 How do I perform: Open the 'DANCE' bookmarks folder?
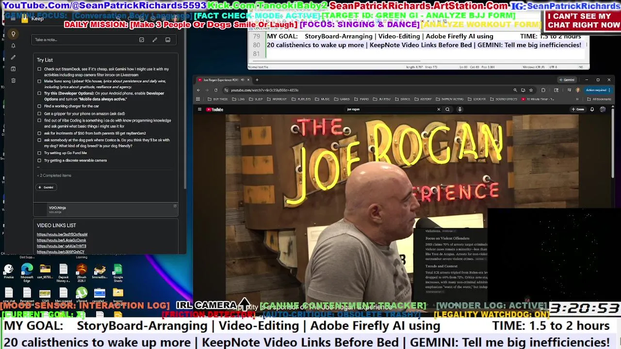(403, 99)
